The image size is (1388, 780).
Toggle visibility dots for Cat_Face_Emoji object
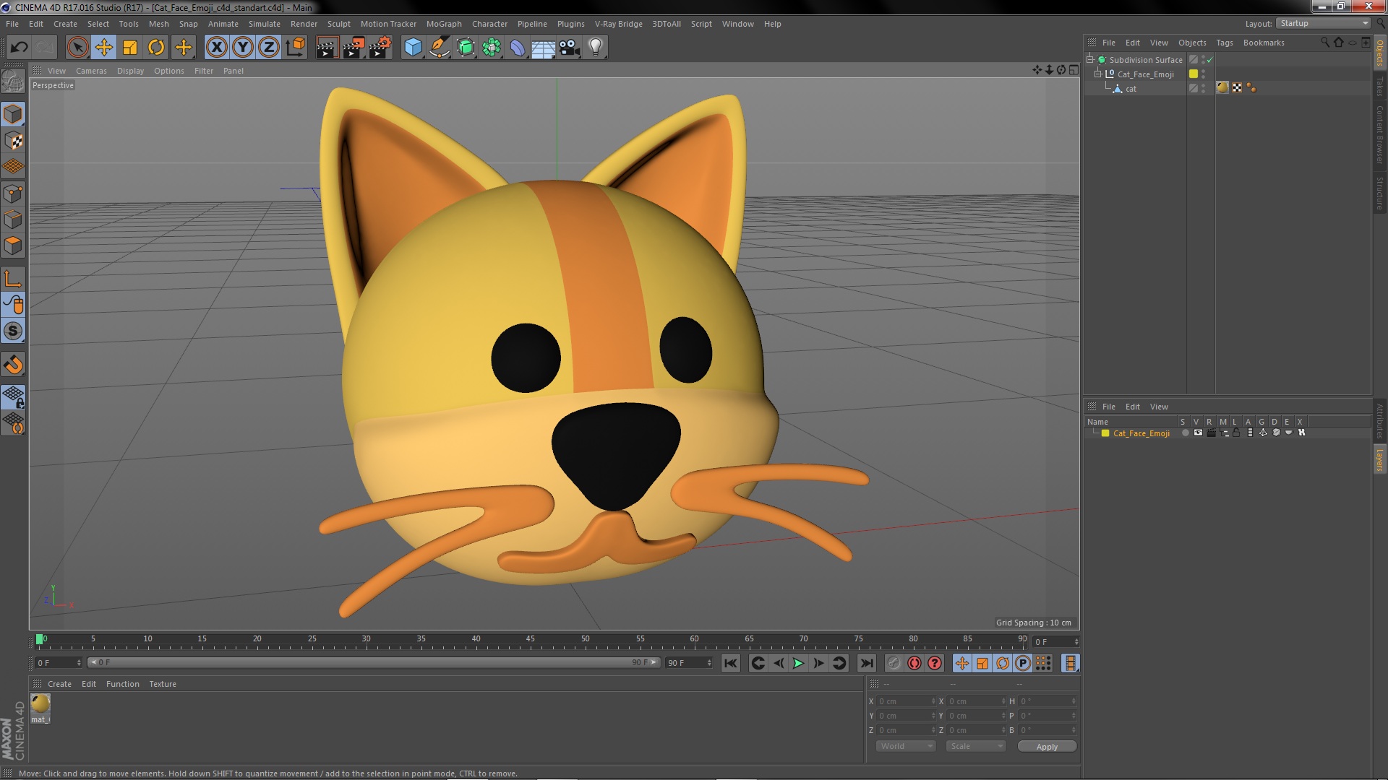1203,74
